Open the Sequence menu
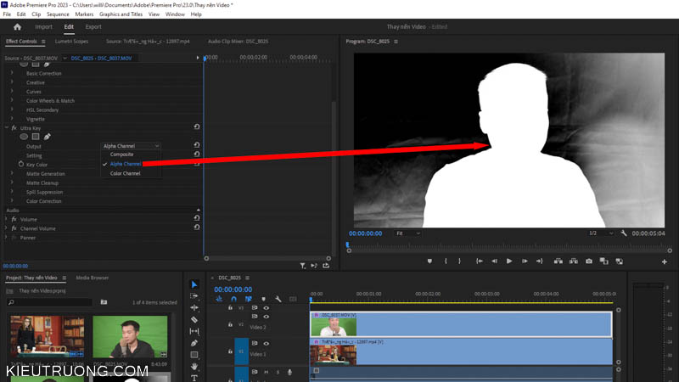The width and height of the screenshot is (679, 382). click(x=58, y=14)
